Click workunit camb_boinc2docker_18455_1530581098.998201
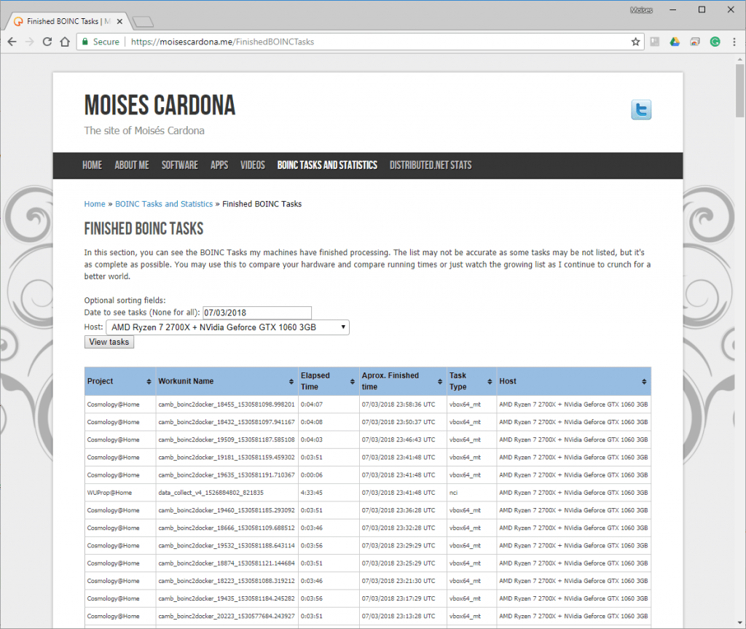 227,405
